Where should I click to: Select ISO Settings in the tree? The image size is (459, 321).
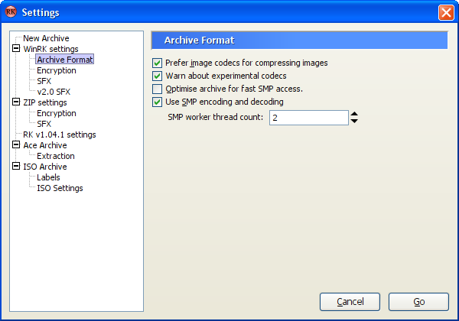pyautogui.click(x=60, y=188)
